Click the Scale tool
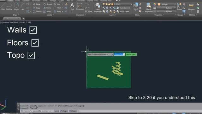The image size is (202, 114). point(47,11)
